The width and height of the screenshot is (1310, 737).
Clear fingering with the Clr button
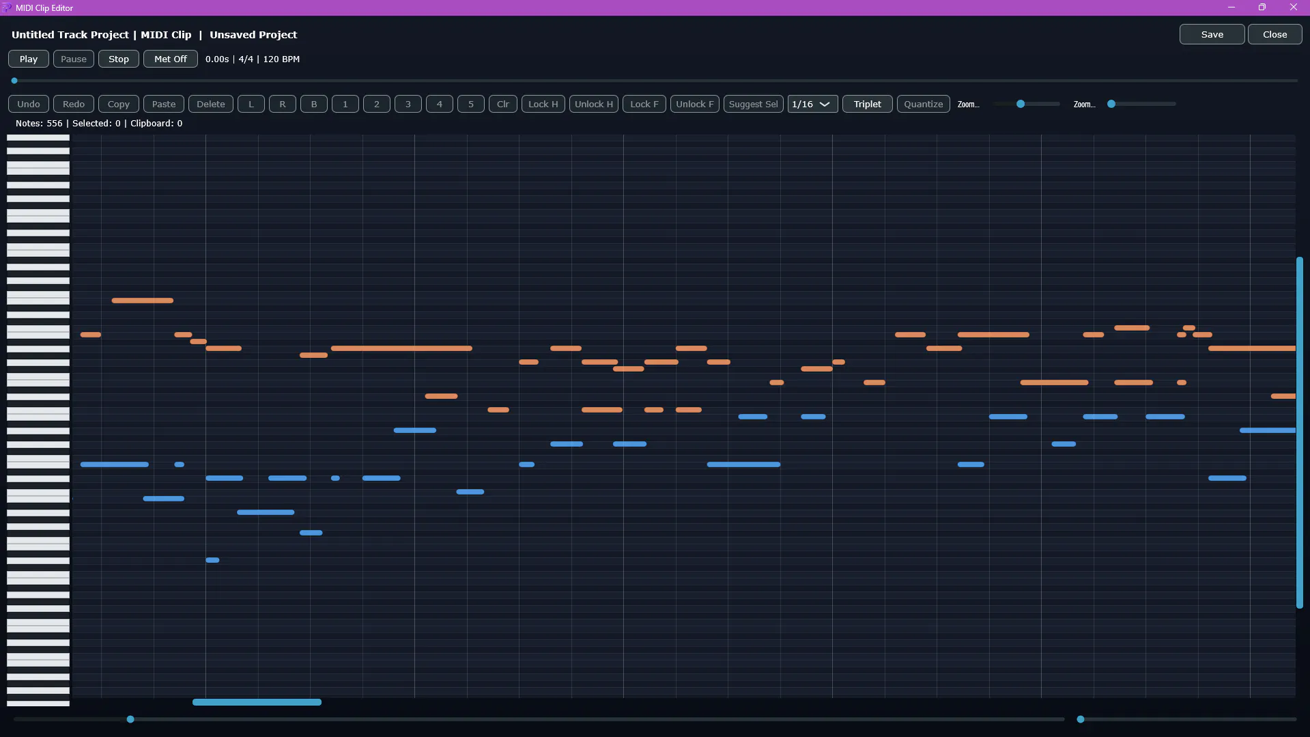pos(503,104)
